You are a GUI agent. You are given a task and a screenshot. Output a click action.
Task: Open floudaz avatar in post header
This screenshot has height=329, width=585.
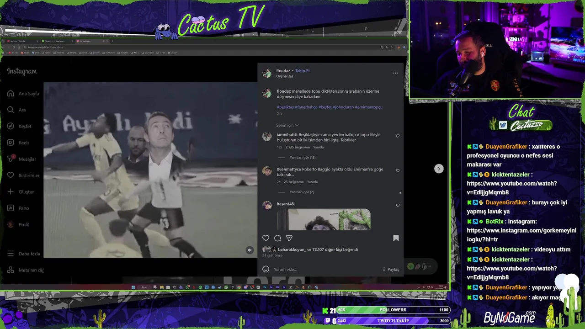click(267, 73)
